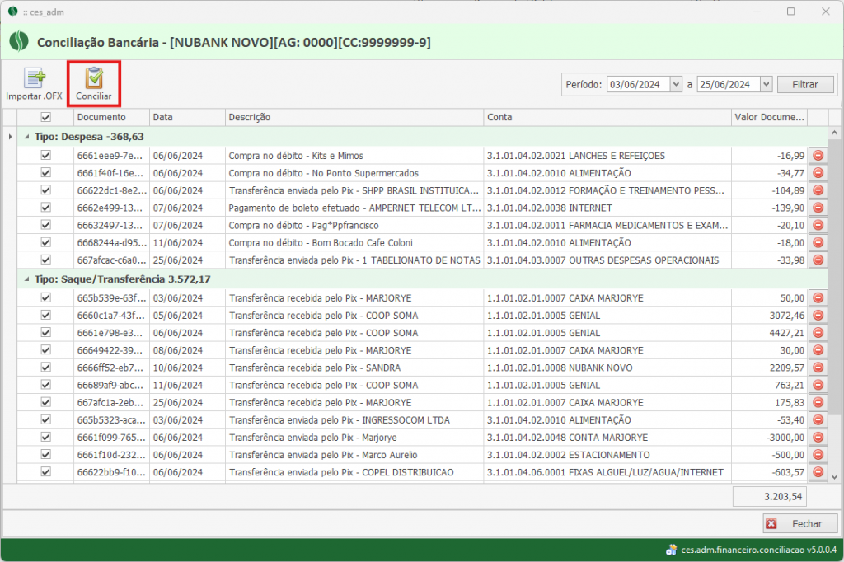844x562 pixels.
Task: Select the CONTA MARJORYE account cell
Action: pos(607,437)
